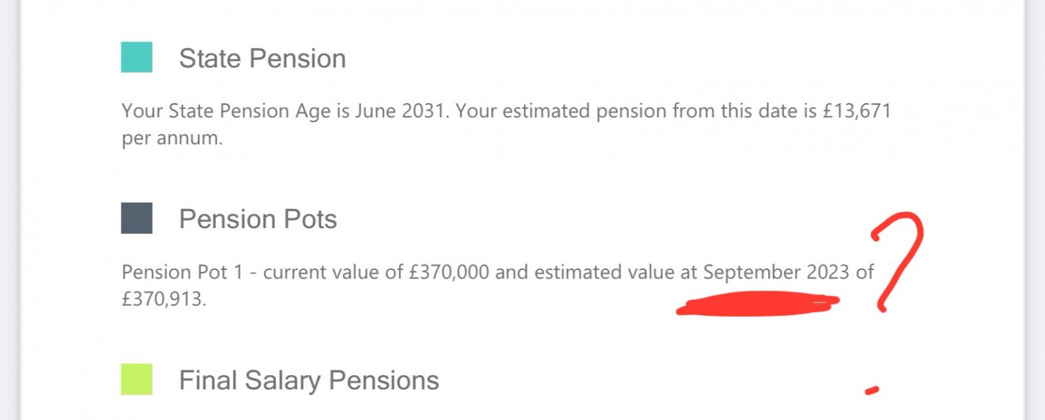Click the £370,913 estimated value figure
This screenshot has width=1045, height=420.
click(x=162, y=299)
